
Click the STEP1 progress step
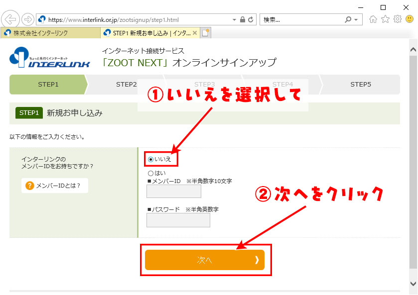[x=48, y=85]
